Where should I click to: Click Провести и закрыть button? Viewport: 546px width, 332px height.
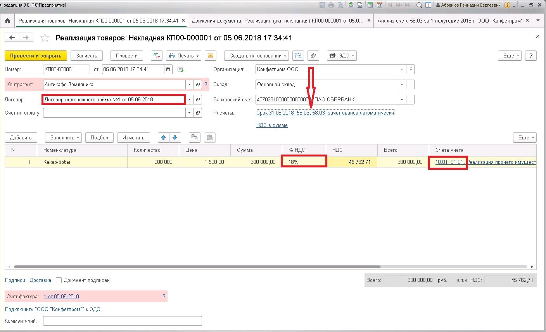(36, 56)
